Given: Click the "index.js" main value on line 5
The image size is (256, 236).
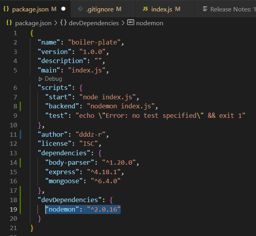Looking at the screenshot, I should click(x=87, y=71).
